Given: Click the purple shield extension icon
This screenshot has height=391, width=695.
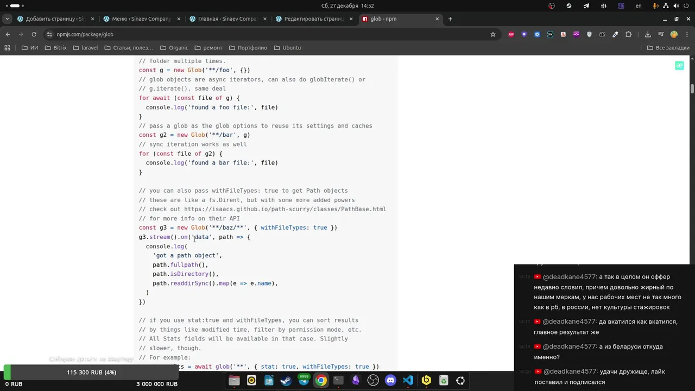Looking at the screenshot, I should tap(524, 34).
